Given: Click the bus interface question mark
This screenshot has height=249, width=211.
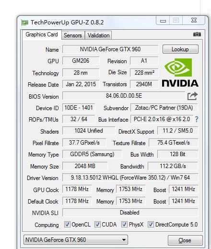Looking at the screenshot, I should pos(197,119).
